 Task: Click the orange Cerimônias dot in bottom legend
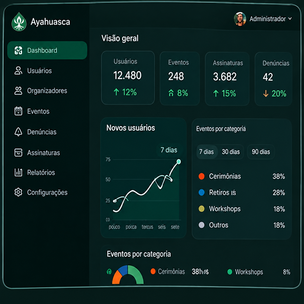pos(153,271)
